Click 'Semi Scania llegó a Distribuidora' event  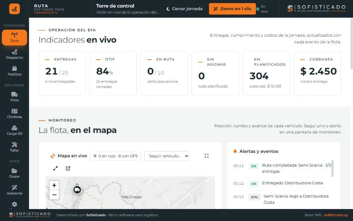(282, 199)
